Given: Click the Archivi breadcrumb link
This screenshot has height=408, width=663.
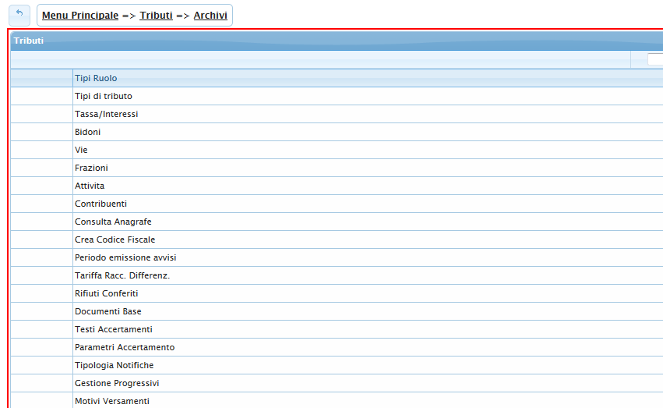Looking at the screenshot, I should click(x=210, y=16).
